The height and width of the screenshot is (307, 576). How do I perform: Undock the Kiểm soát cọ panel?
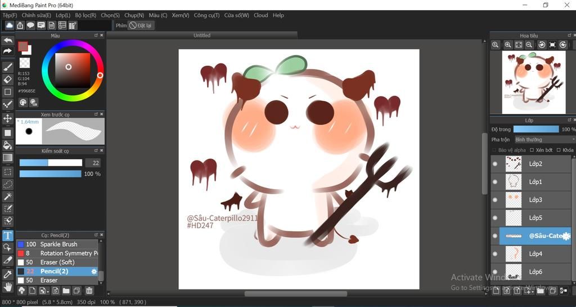click(x=96, y=150)
